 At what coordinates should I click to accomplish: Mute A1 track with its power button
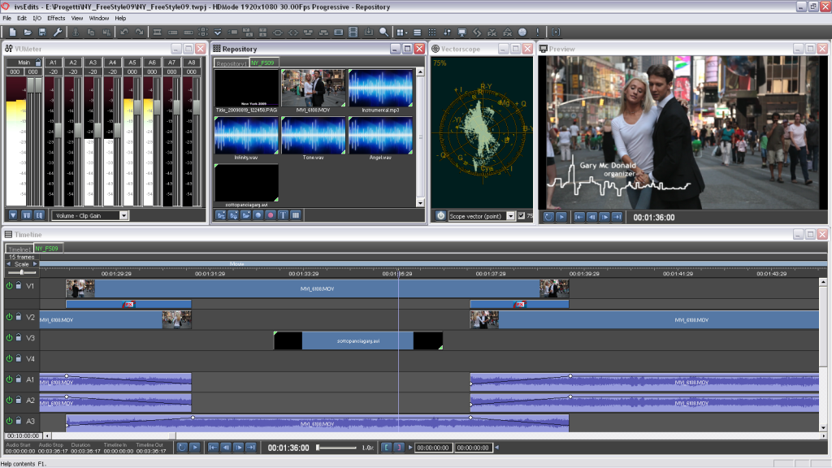click(9, 379)
